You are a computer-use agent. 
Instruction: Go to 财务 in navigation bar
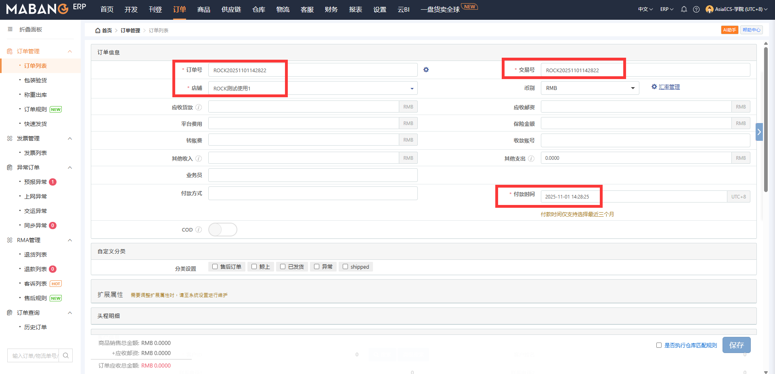point(331,9)
